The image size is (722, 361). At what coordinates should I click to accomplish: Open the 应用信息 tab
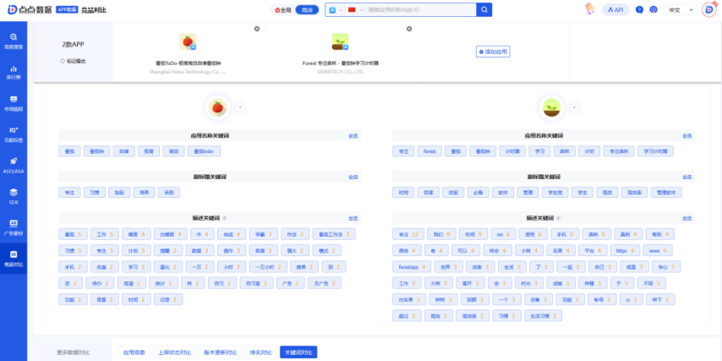134,352
